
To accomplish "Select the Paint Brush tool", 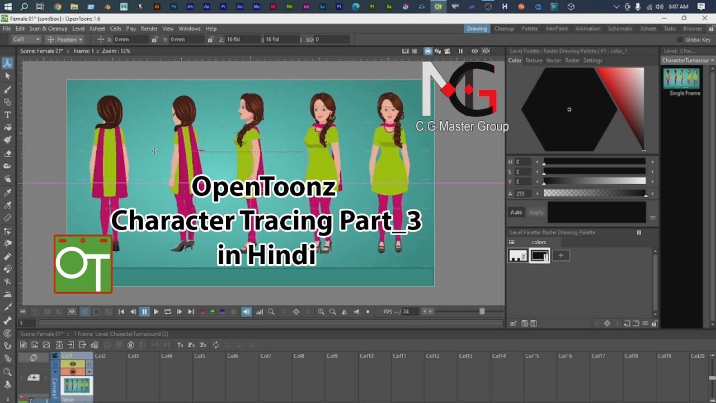I will point(8,140).
